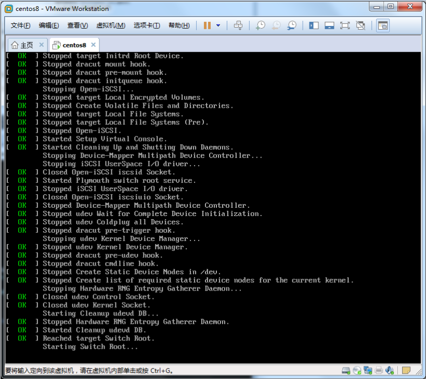Open the snapshot manager icon
The image size is (426, 379).
292,26
